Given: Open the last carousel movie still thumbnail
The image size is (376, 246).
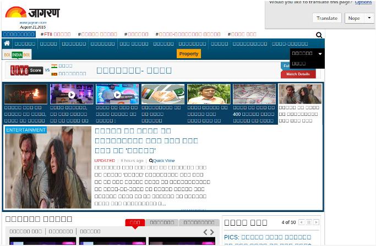Looking at the screenshot, I should (x=300, y=94).
